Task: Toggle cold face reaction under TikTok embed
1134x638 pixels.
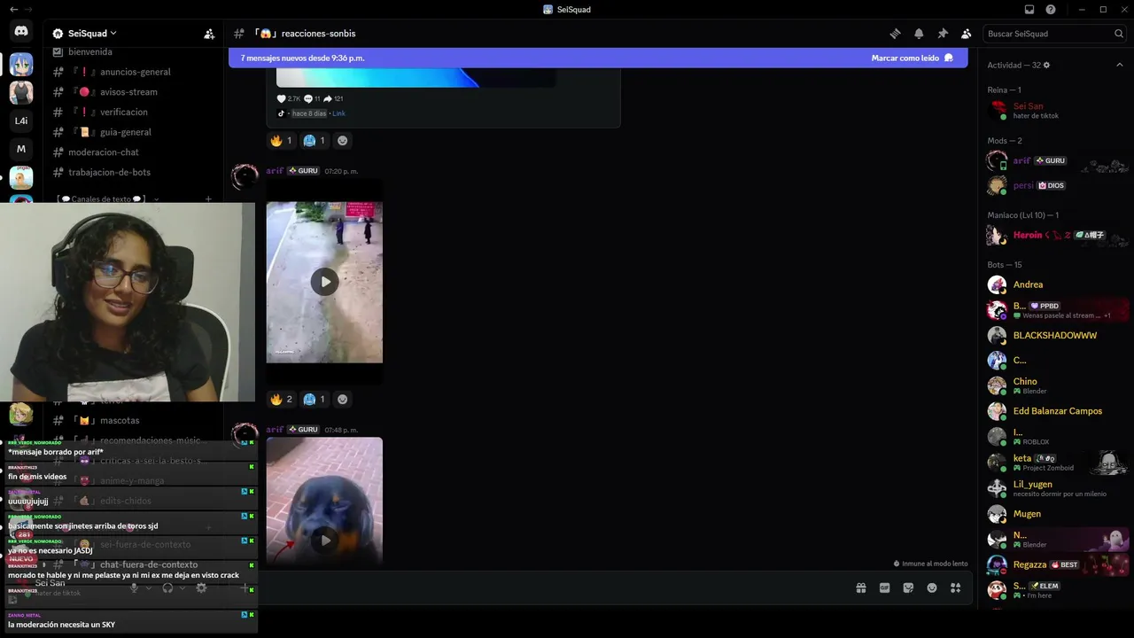Action: [315, 141]
